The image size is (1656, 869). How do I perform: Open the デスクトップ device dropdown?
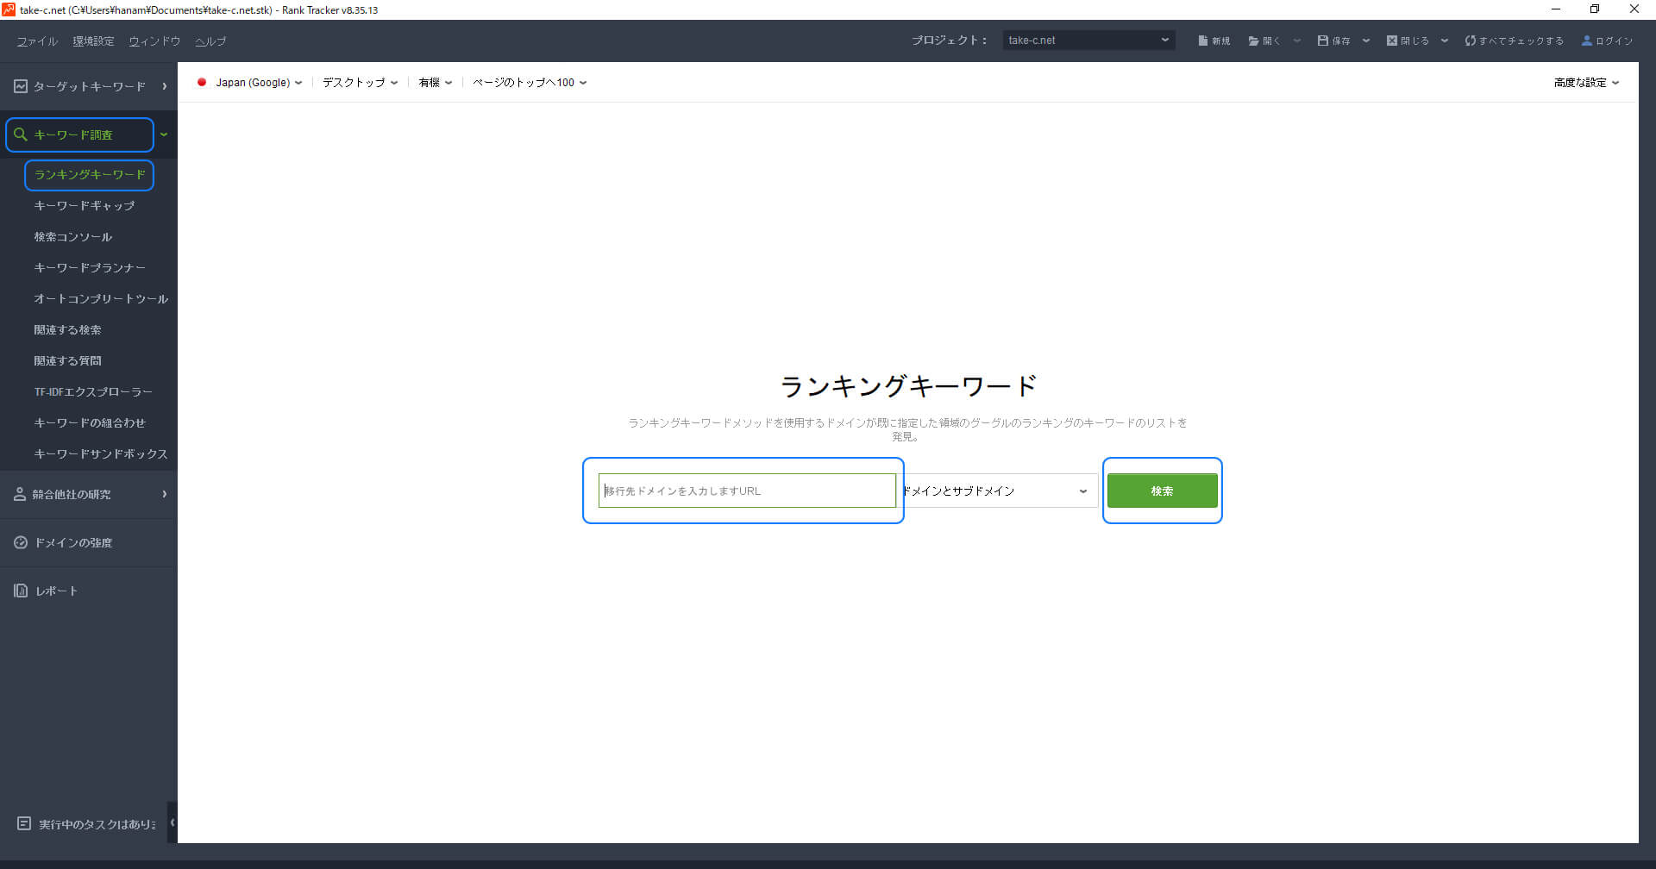[x=360, y=83]
